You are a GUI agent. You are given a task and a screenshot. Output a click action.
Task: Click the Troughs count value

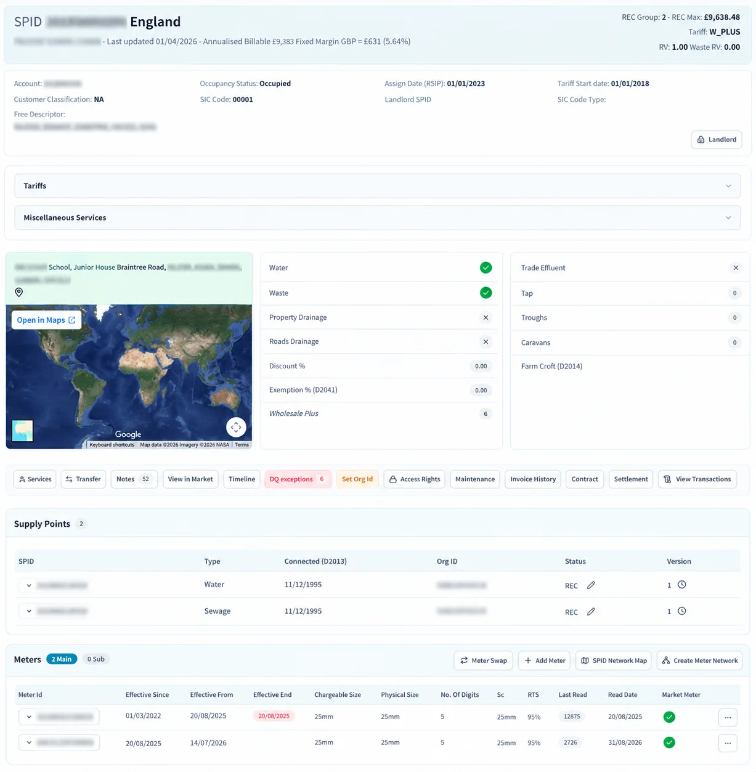click(734, 318)
